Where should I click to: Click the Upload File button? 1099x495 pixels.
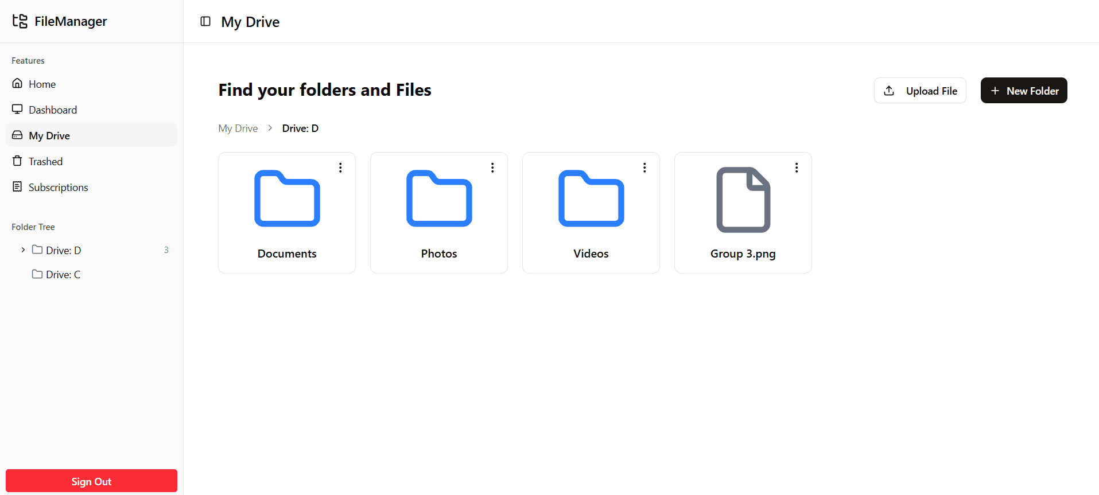pos(920,91)
